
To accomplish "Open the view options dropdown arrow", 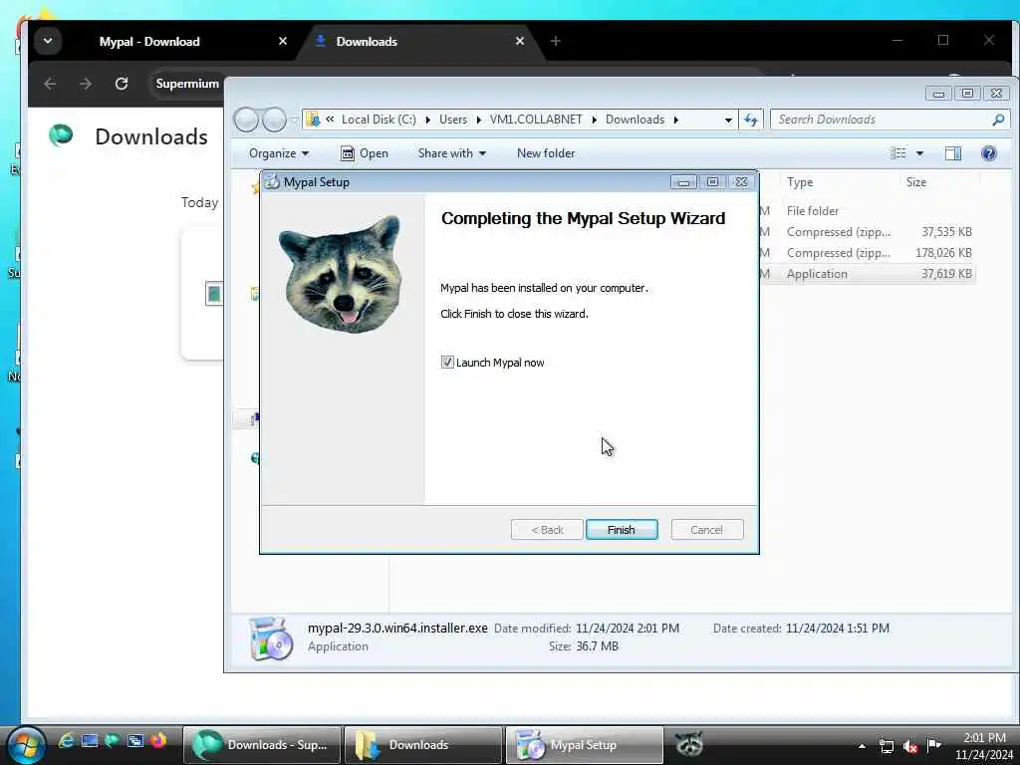I will point(919,153).
